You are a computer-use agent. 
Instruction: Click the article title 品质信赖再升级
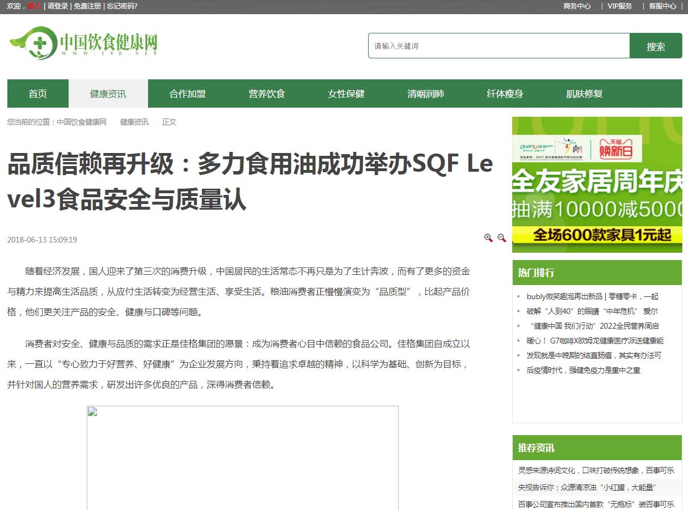(x=250, y=181)
